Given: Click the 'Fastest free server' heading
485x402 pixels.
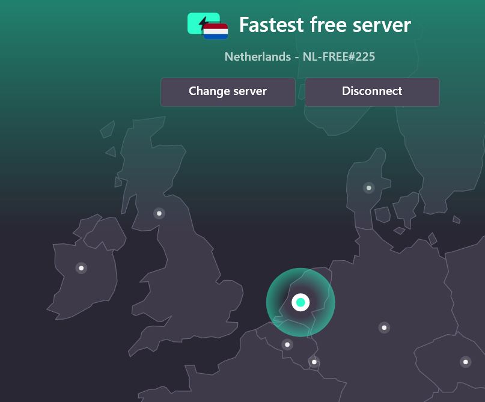Looking at the screenshot, I should tap(325, 25).
